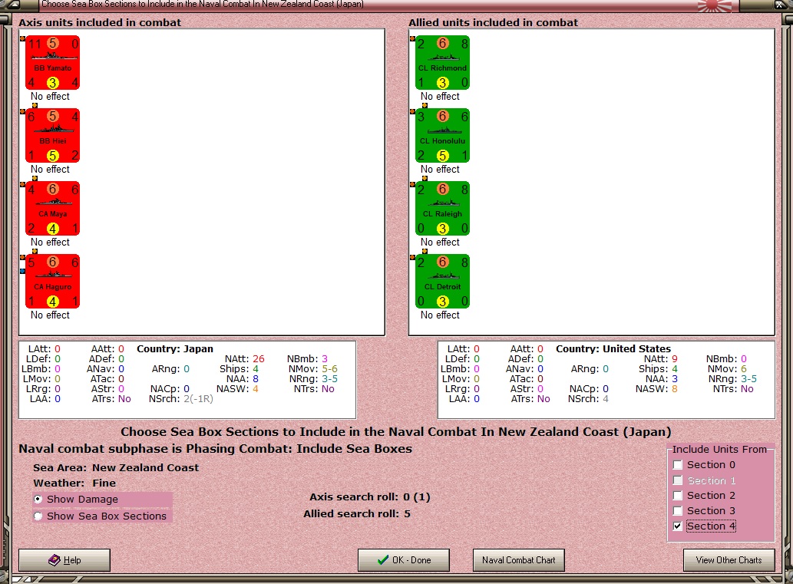Select the CL Detroit unit counter
This screenshot has width=793, height=584.
442,281
